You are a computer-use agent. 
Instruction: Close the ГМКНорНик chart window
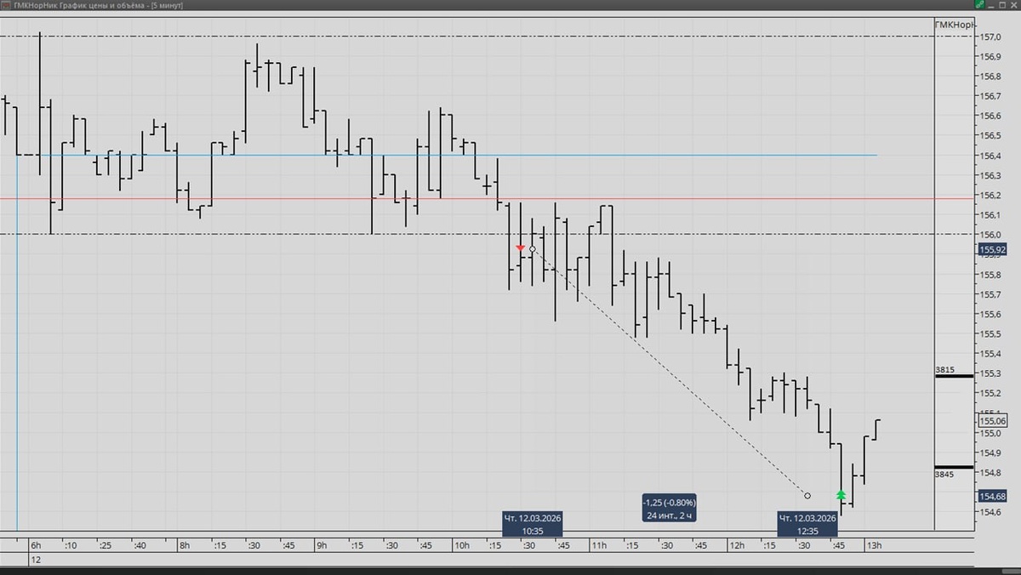[1014, 4]
